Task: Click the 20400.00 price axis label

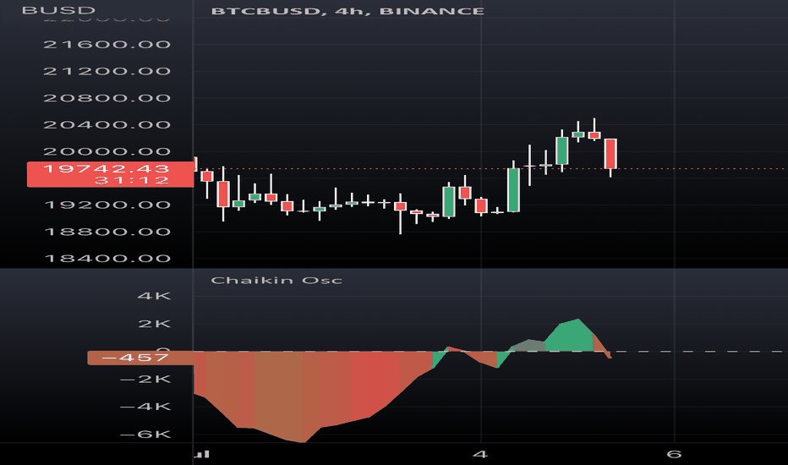Action: coord(107,124)
